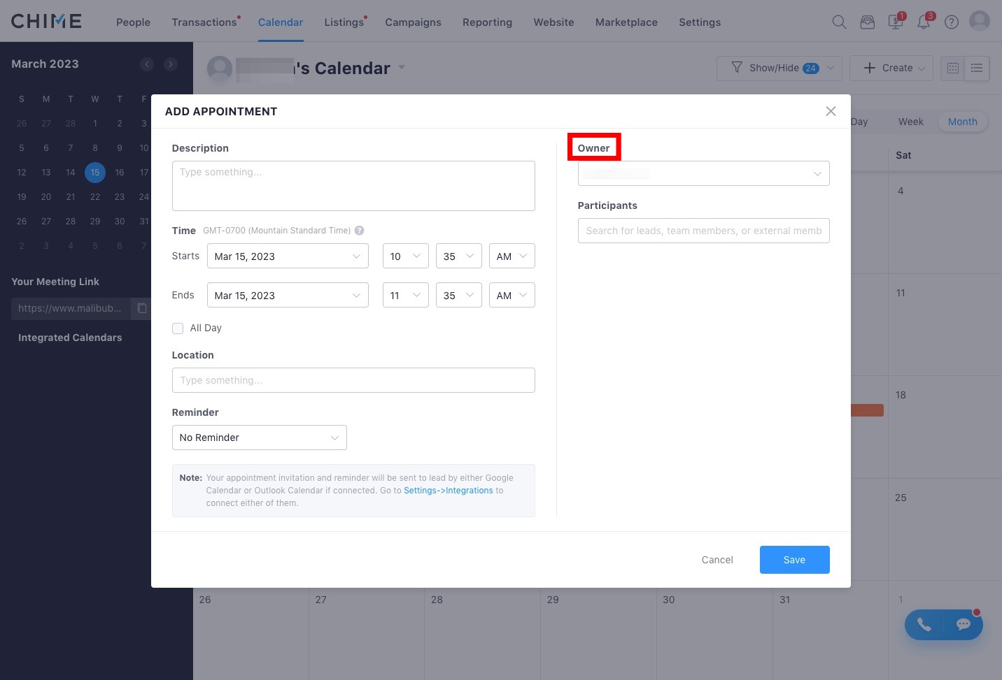The height and width of the screenshot is (680, 1002).
Task: Open the notifications bell icon
Action: click(924, 22)
